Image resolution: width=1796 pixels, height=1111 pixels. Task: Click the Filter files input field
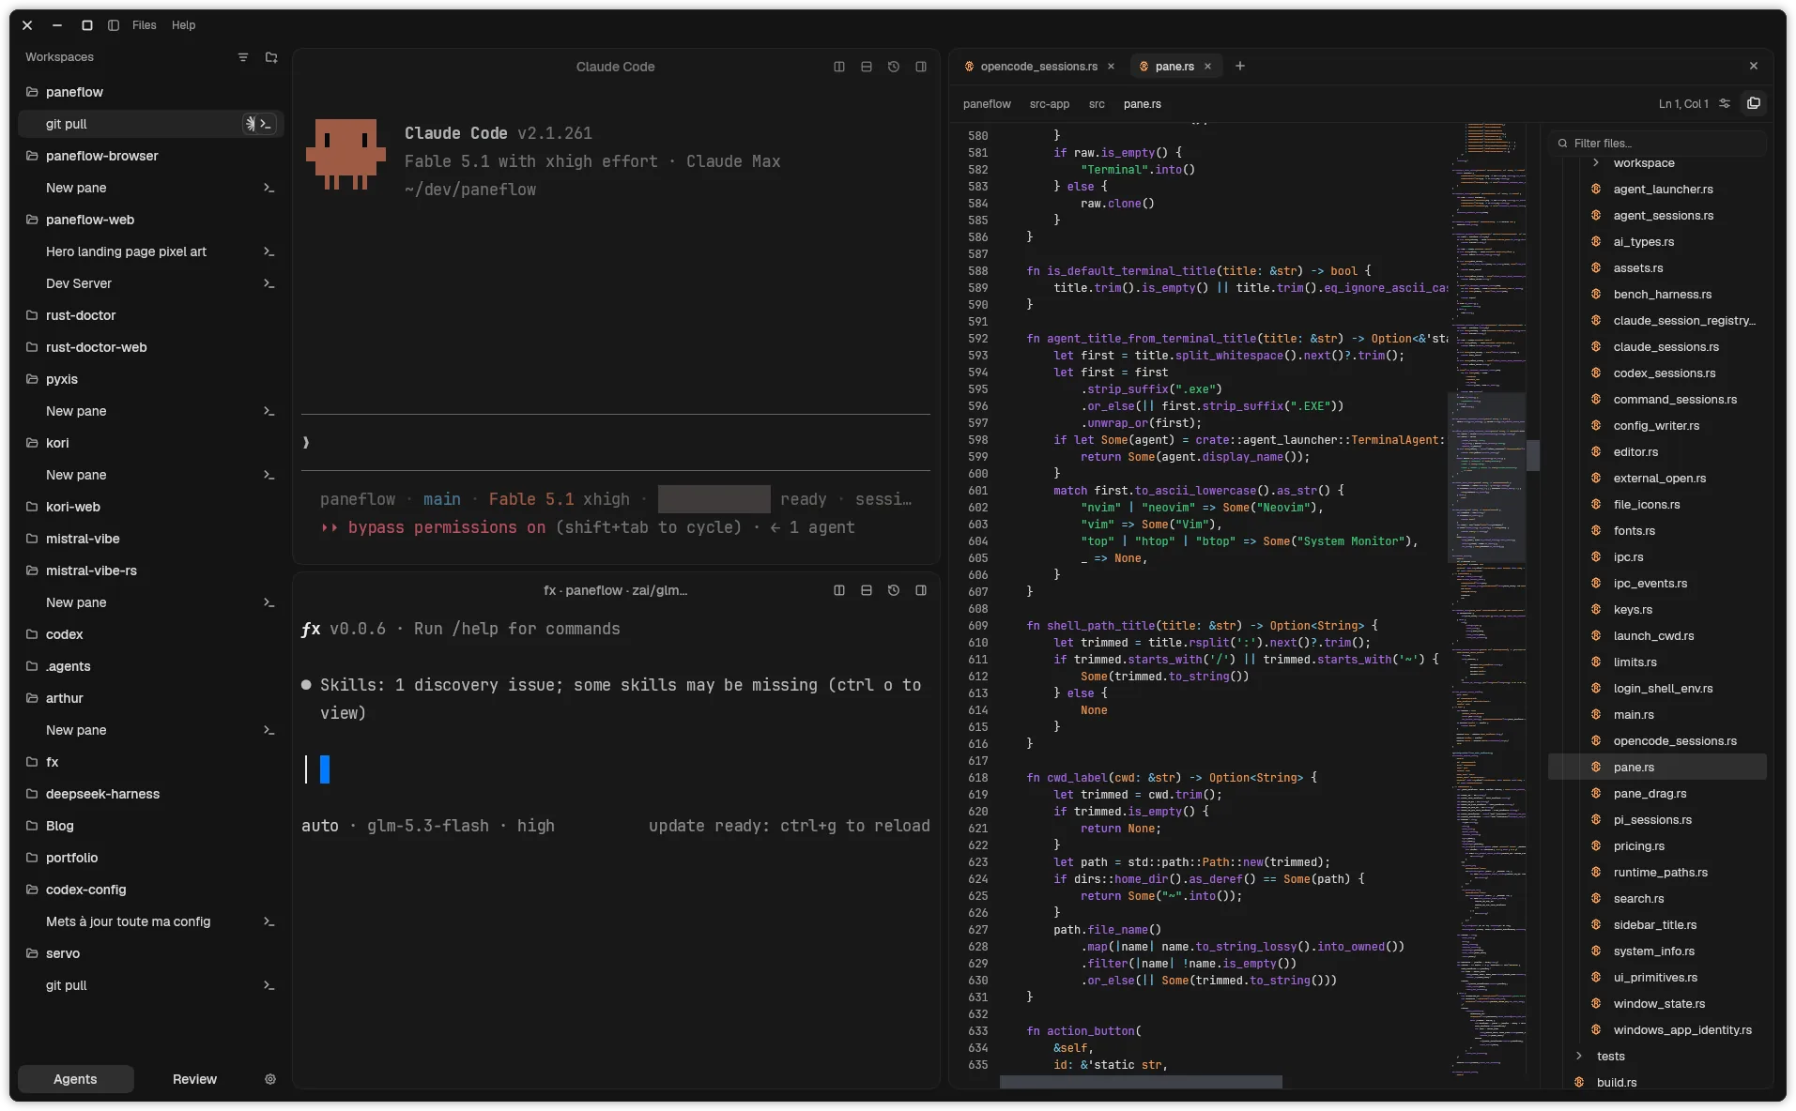[x=1658, y=144]
